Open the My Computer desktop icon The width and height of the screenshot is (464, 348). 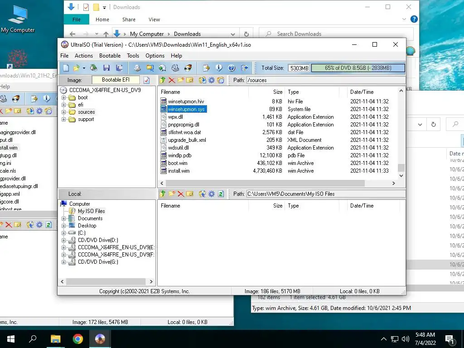(18, 19)
